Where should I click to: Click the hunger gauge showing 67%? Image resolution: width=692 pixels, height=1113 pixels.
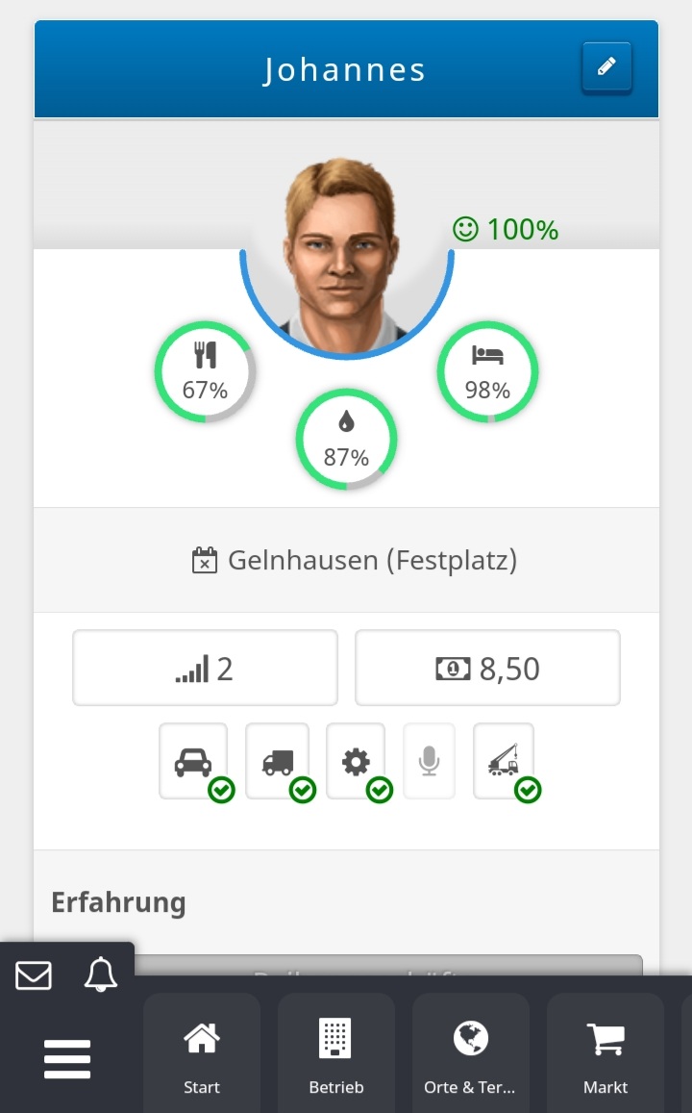coord(205,372)
